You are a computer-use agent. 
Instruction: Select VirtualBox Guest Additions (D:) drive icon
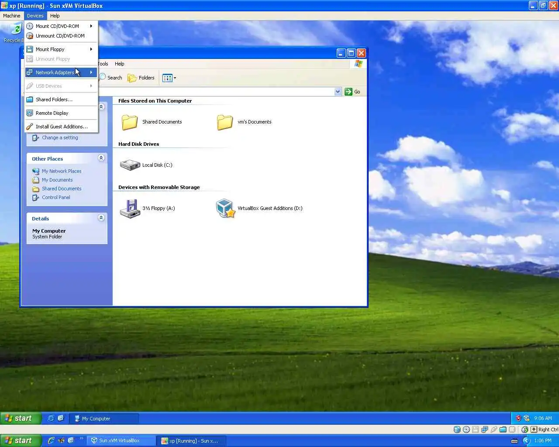(x=225, y=208)
